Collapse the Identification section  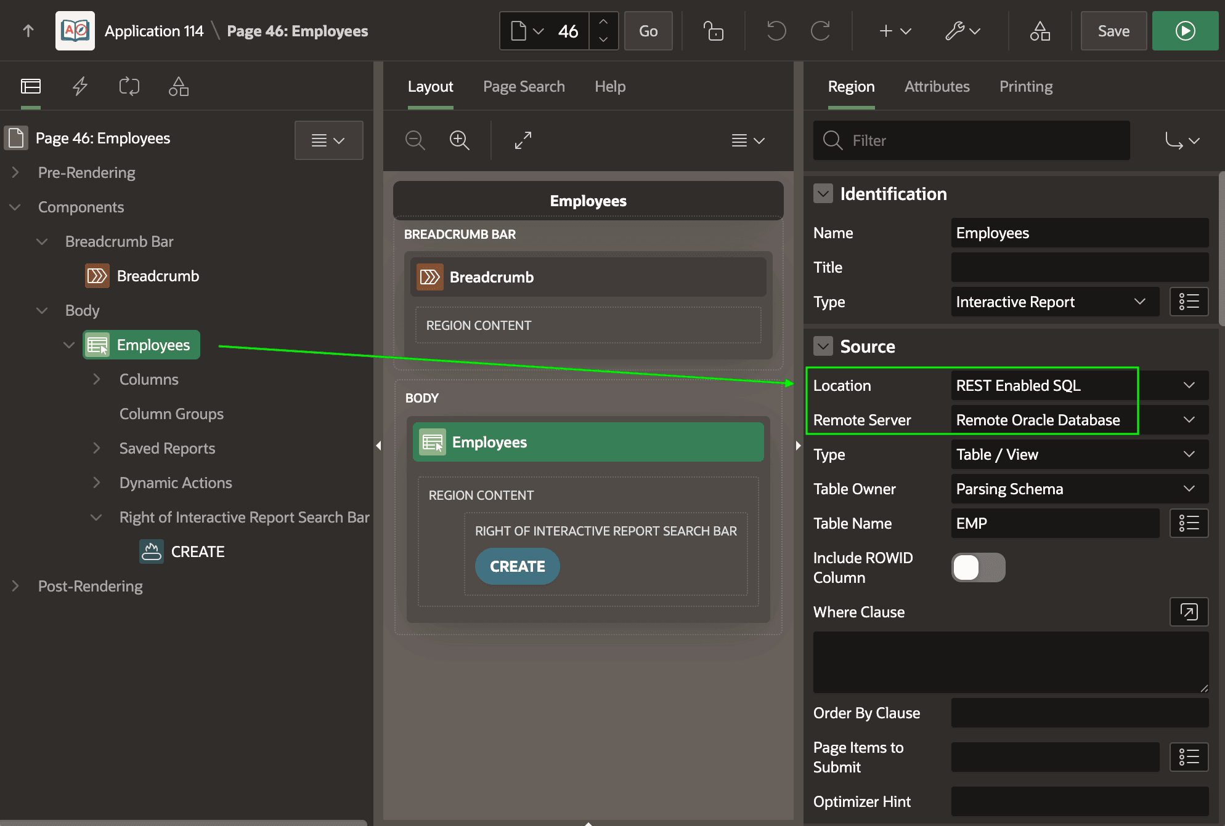click(823, 194)
